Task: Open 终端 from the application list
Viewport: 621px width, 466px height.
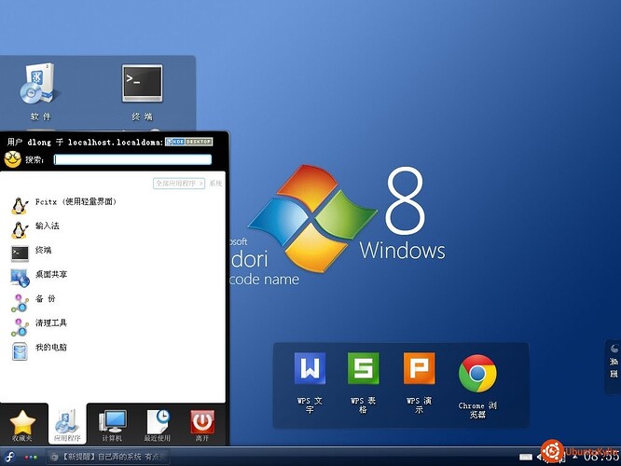Action: click(113, 254)
